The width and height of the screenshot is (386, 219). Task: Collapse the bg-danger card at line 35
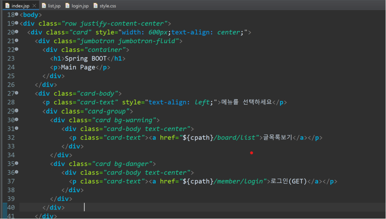tap(16, 163)
